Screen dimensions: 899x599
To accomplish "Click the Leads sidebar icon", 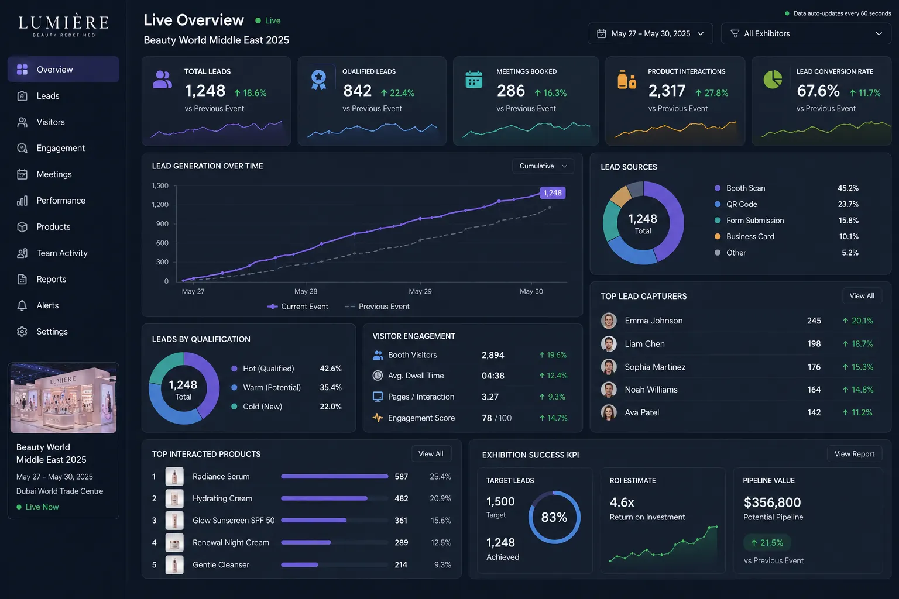I will tap(22, 96).
